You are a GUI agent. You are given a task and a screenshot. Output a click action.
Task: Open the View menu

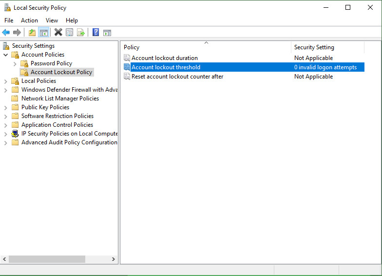52,20
